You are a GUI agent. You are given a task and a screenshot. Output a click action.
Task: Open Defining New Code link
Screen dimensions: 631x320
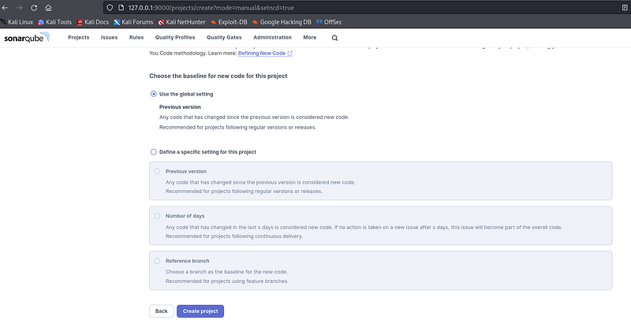265,53
